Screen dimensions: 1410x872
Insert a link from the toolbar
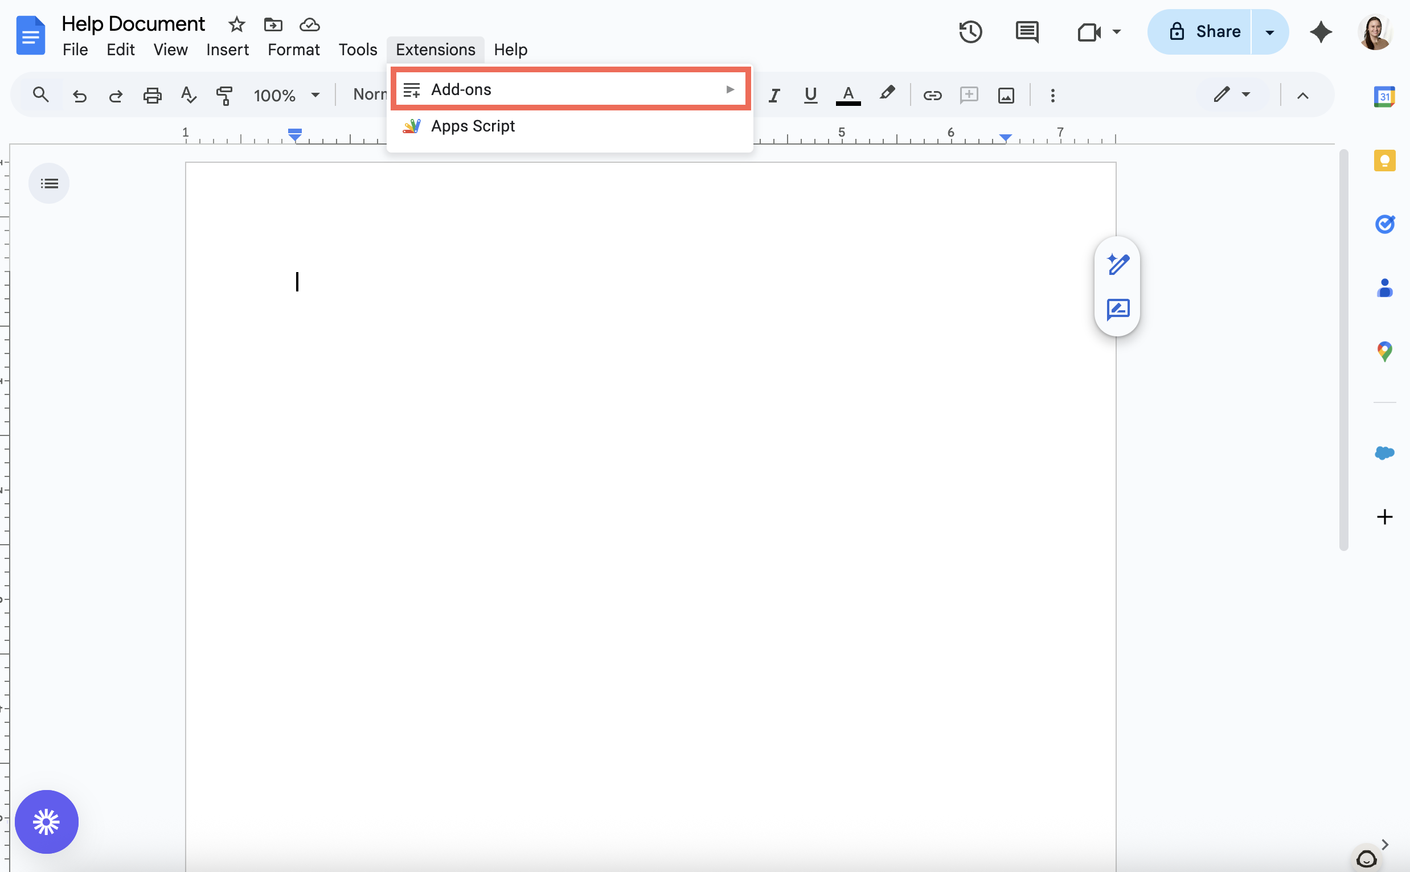tap(932, 96)
